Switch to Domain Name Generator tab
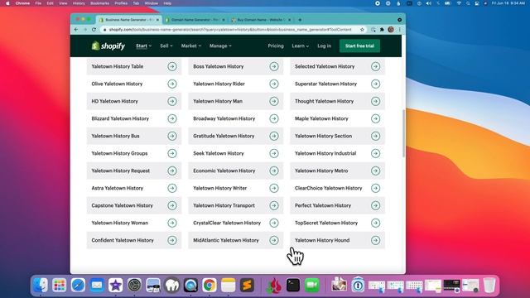The height and width of the screenshot is (298, 530). [195, 20]
